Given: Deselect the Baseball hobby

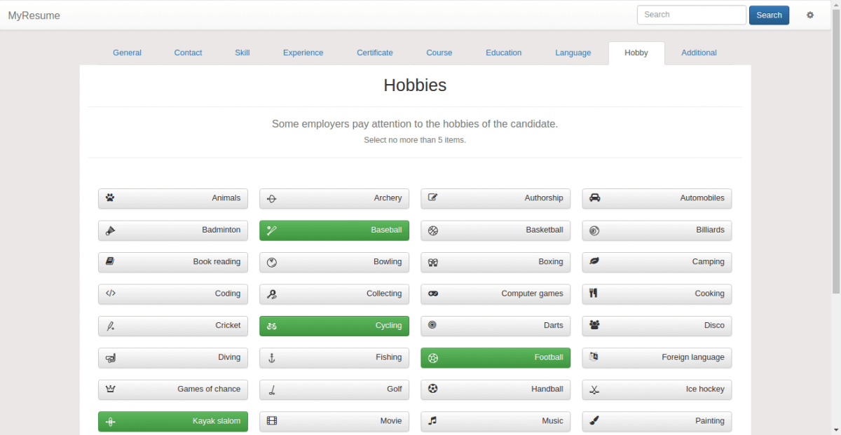Looking at the screenshot, I should tap(334, 230).
